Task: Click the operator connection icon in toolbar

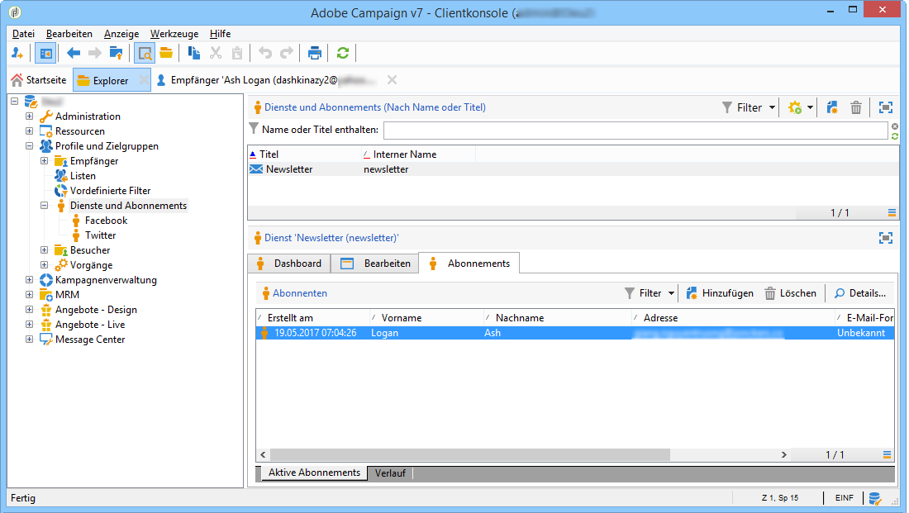Action: coord(17,54)
